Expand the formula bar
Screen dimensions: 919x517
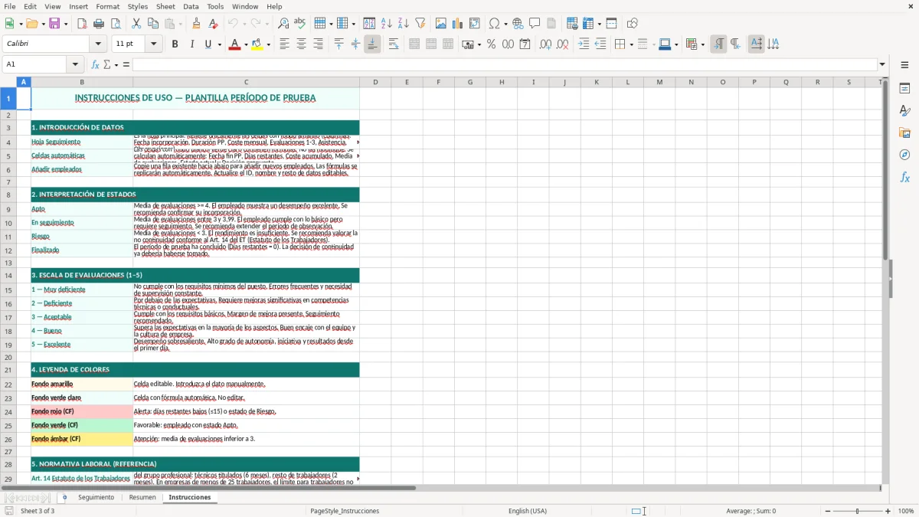[x=882, y=64]
